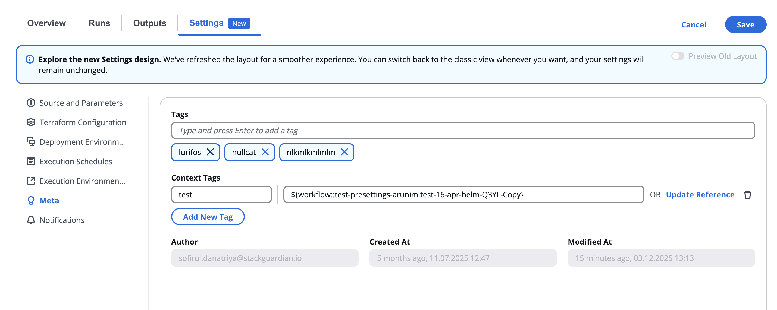Click the Notifications bell icon
Image resolution: width=777 pixels, height=310 pixels.
tap(31, 220)
